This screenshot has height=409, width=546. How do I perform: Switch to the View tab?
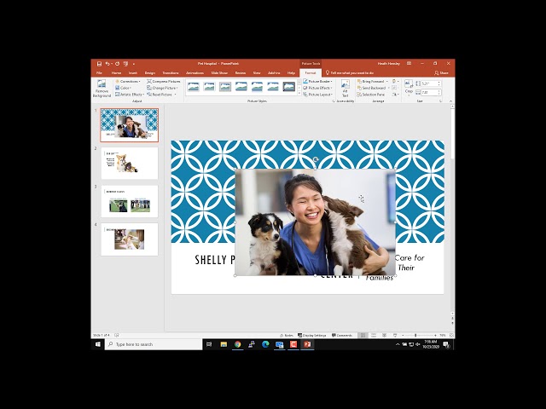pos(257,73)
